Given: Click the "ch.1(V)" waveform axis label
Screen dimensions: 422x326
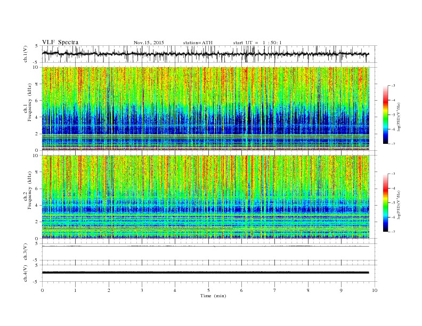Looking at the screenshot, I should pyautogui.click(x=26, y=54).
